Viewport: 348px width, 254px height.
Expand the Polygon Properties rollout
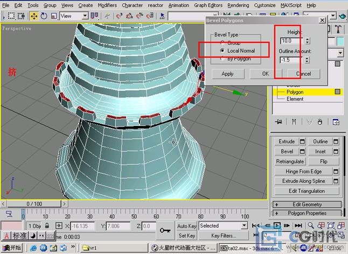[x=307, y=213]
